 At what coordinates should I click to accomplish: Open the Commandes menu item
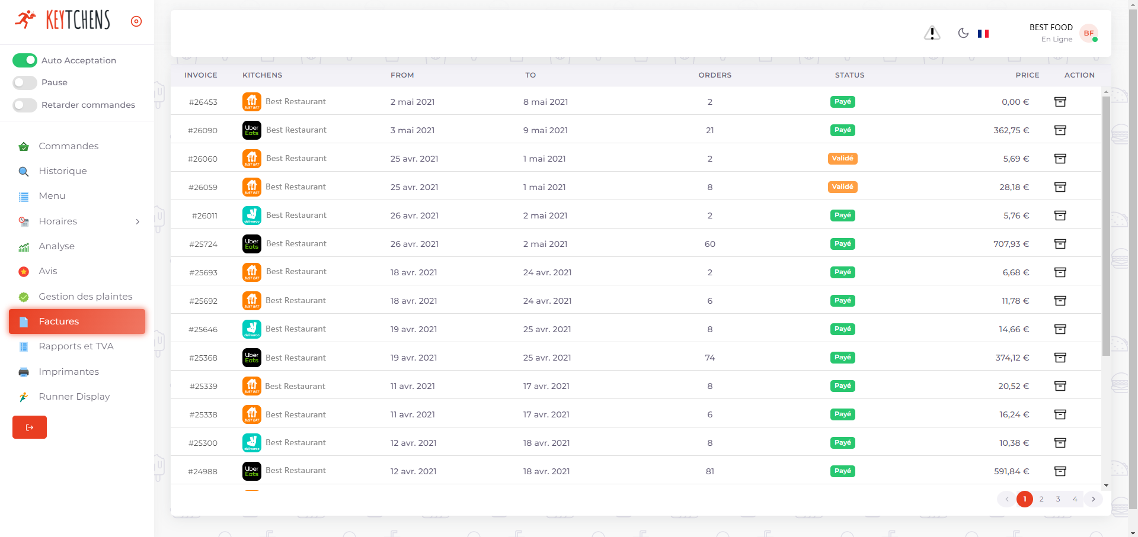coord(68,146)
